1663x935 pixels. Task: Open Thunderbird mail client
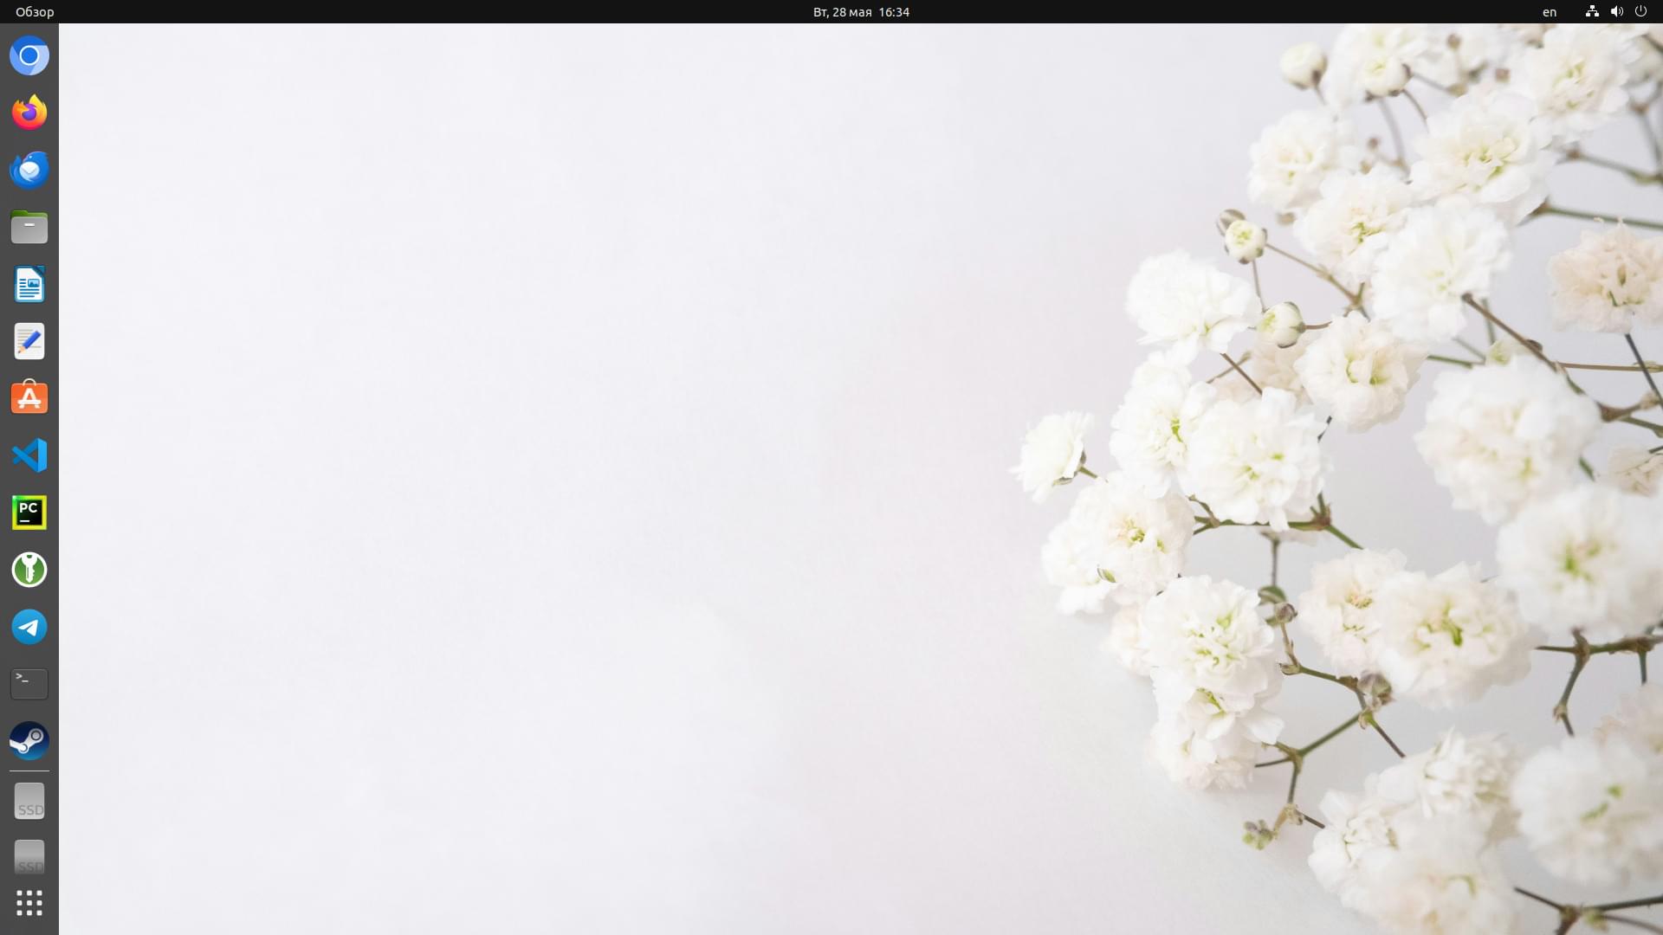click(29, 170)
